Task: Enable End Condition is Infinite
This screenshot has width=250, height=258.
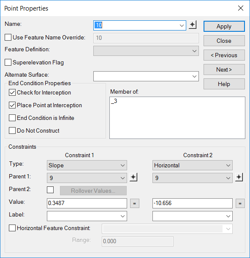Action: point(12,118)
